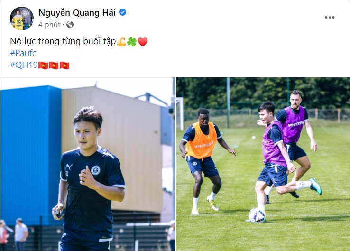
Task: Click the red heart emoji
Action: 143,42
